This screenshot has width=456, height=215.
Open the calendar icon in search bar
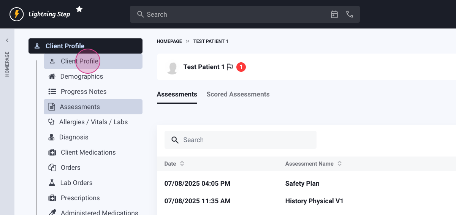pos(334,14)
